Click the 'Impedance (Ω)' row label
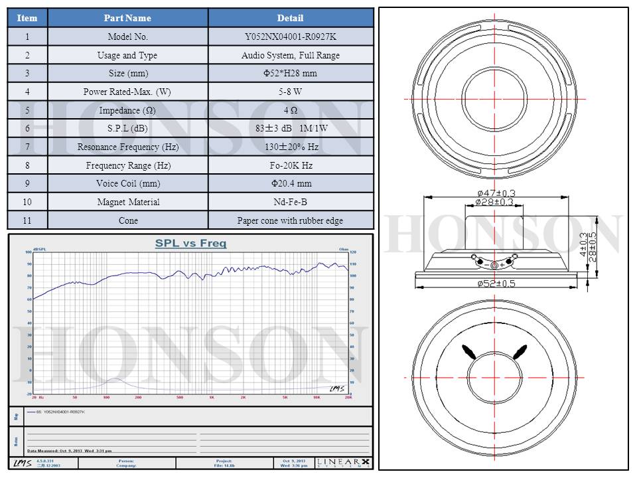This screenshot has height=478, width=637. tap(127, 110)
